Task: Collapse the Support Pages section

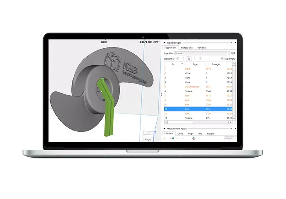Action: tap(164, 43)
